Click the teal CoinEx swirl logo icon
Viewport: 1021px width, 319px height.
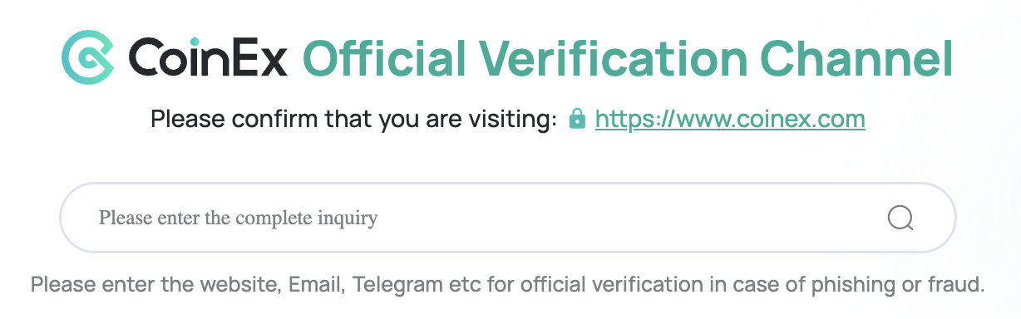click(88, 58)
